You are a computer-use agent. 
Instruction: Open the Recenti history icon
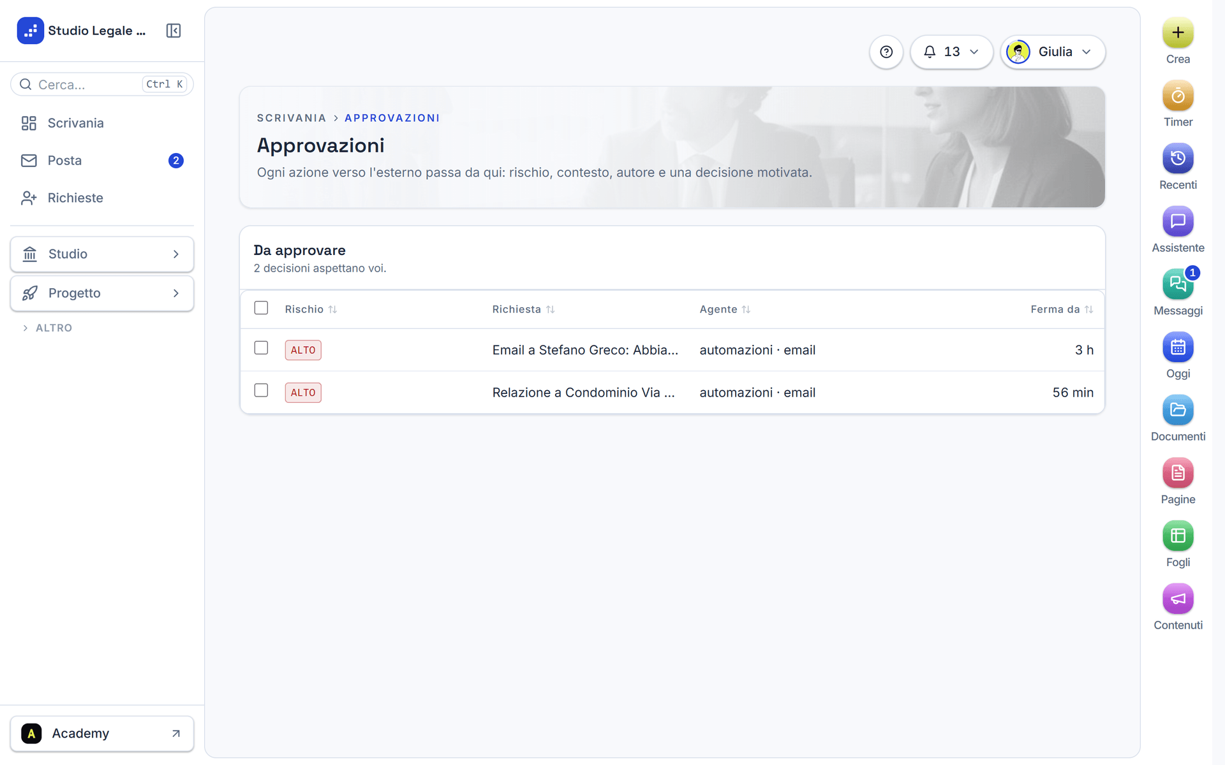pos(1178,158)
